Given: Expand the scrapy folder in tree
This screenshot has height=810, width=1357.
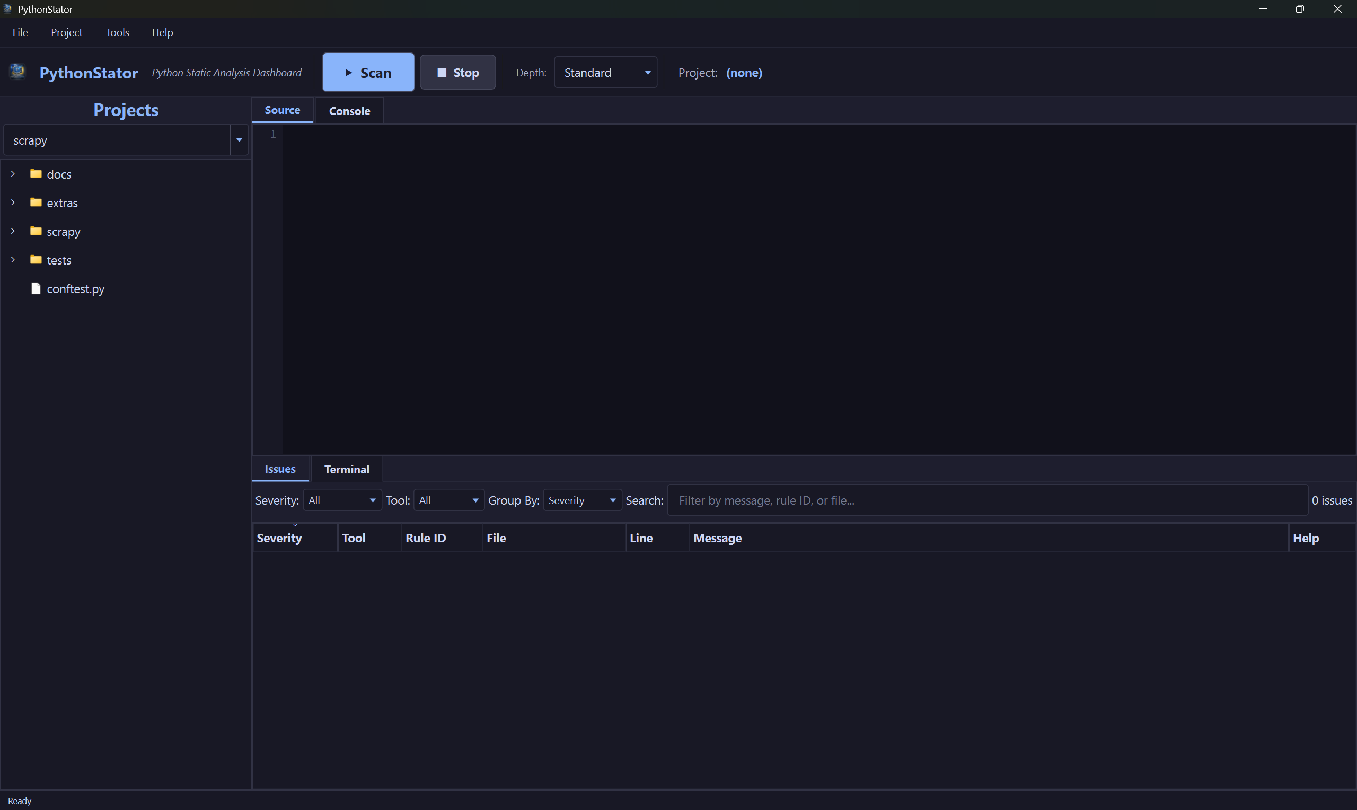Looking at the screenshot, I should pos(13,231).
